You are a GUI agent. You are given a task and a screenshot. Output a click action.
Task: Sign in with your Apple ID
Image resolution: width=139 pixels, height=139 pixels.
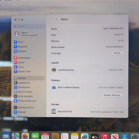26,34
